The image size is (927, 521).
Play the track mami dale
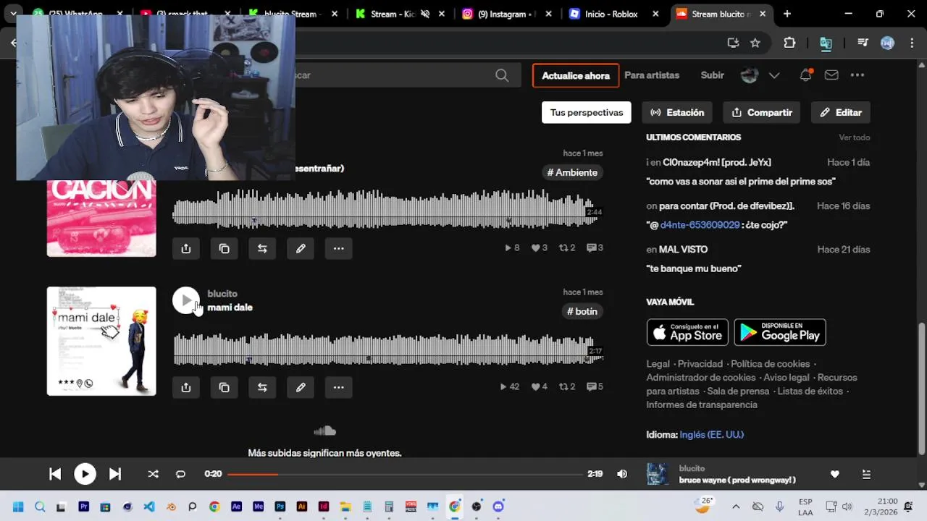(x=186, y=300)
